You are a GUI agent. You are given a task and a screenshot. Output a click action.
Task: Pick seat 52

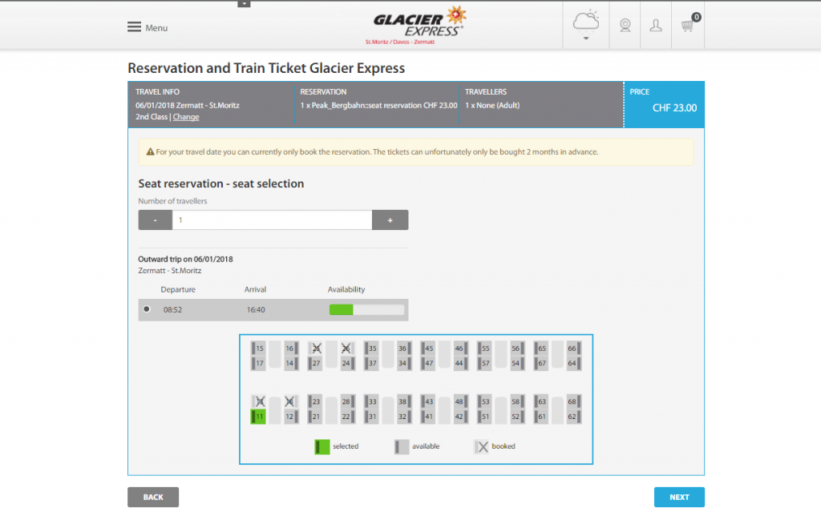pos(517,416)
